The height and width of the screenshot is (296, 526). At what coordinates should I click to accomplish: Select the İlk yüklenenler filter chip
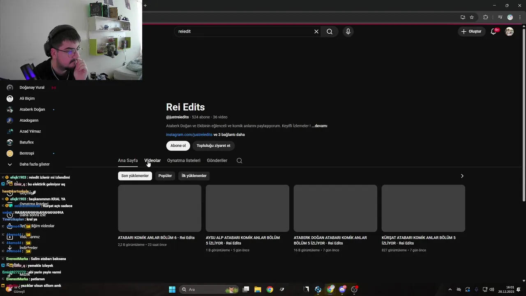point(194,176)
